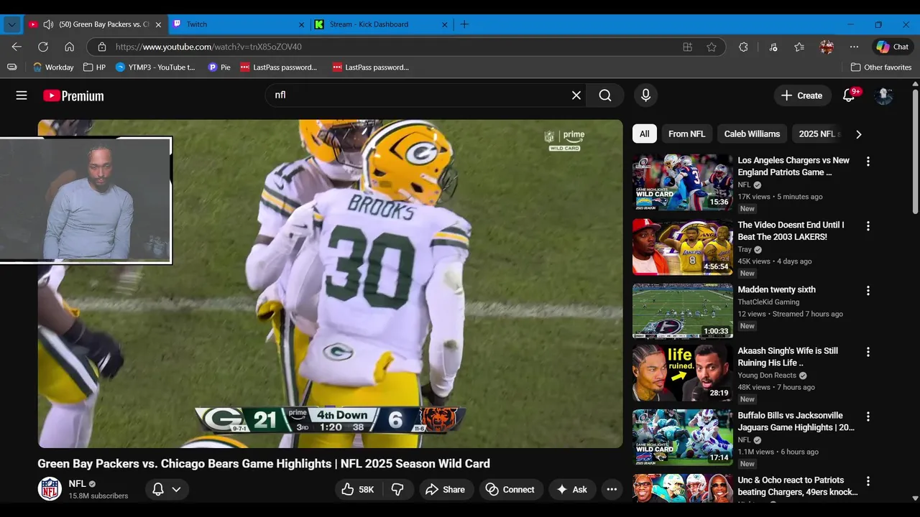The width and height of the screenshot is (920, 517).
Task: Click the Connect button
Action: [x=511, y=490]
